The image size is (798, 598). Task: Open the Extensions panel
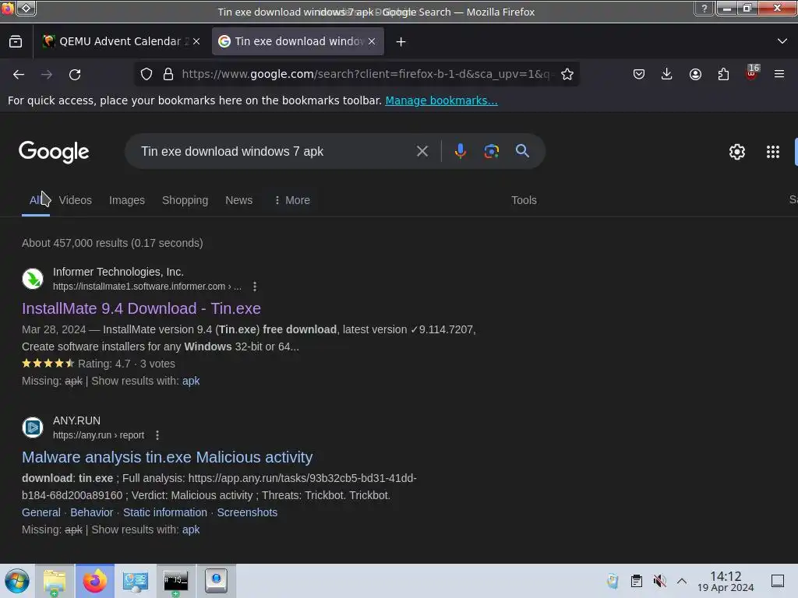point(723,74)
